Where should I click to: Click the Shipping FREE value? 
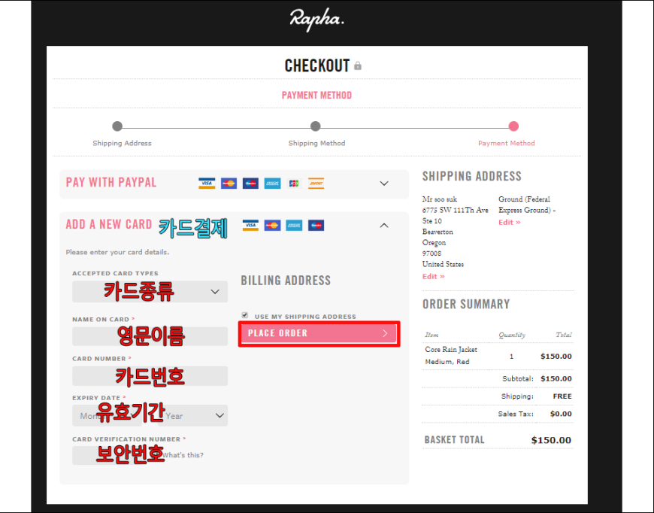562,396
